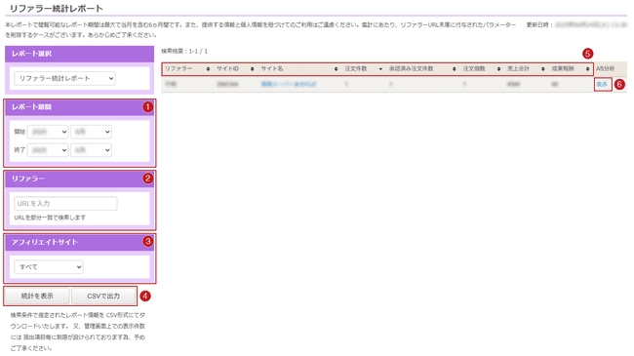
Task: Click the アフィリエイトサイト panel header
Action: (x=80, y=242)
